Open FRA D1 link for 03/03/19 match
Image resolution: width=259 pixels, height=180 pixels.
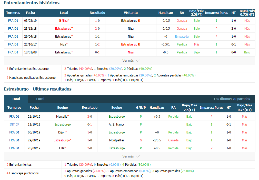click(x=13, y=21)
